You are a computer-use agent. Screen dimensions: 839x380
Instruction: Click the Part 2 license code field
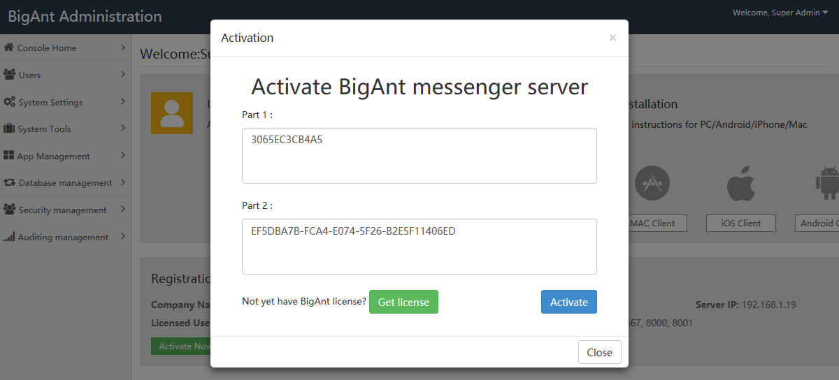tap(419, 247)
